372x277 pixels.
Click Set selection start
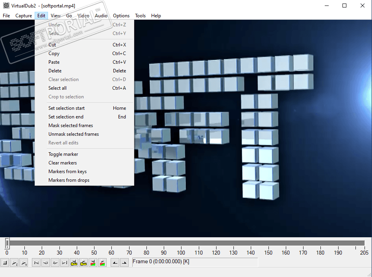click(84, 108)
